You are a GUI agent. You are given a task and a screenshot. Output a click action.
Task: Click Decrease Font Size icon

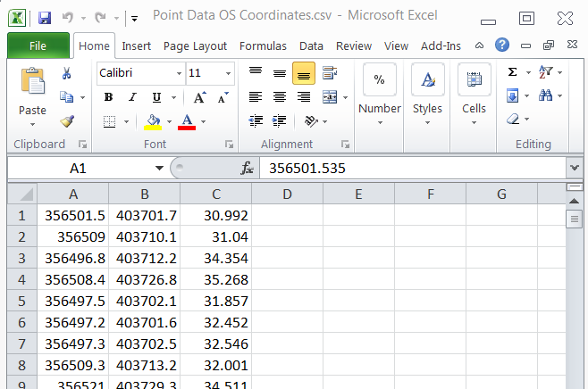[223, 97]
